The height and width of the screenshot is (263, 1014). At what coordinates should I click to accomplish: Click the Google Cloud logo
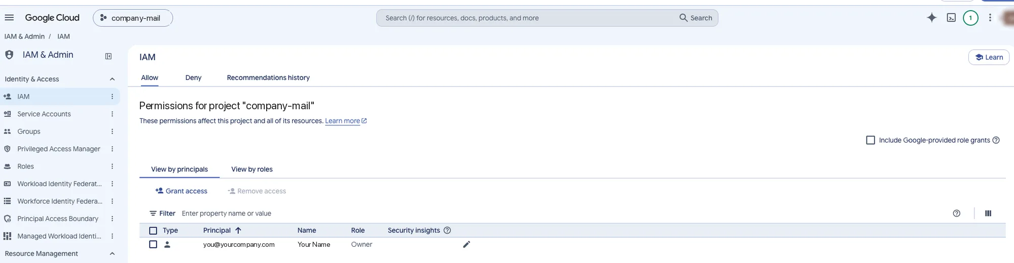(x=52, y=18)
